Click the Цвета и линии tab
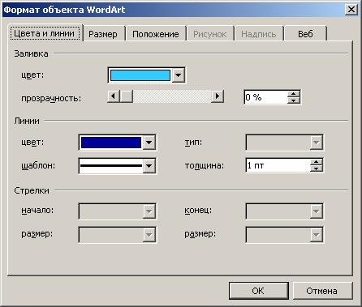This screenshot has width=362, height=307. coord(45,33)
